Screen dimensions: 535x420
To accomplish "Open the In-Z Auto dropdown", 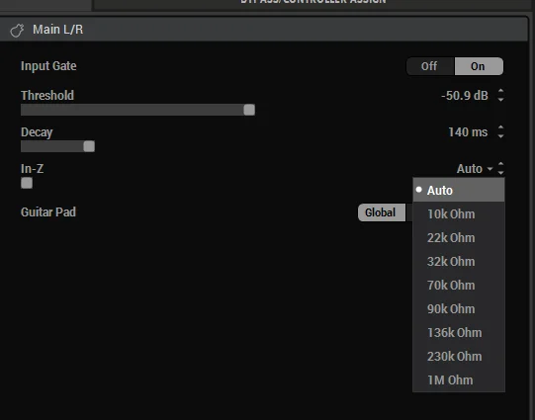I will tap(475, 169).
